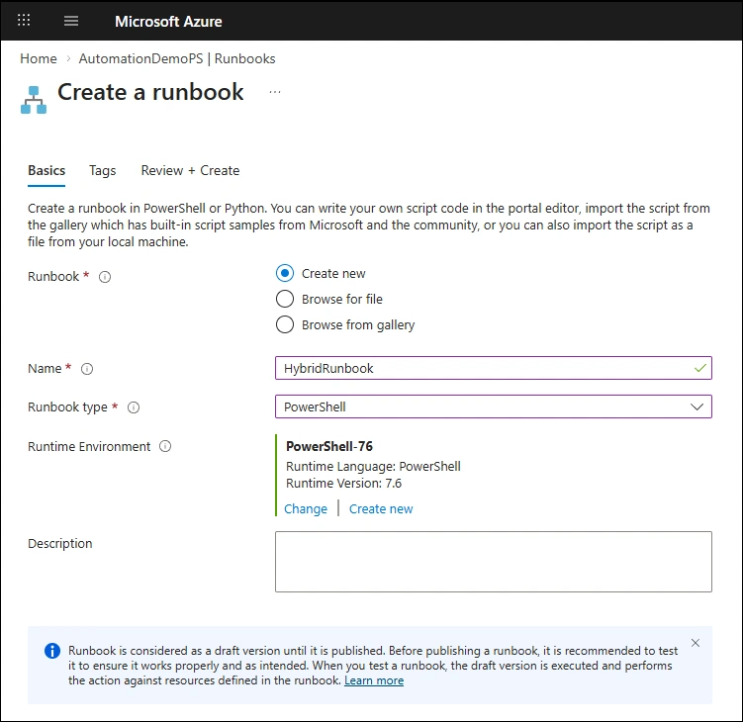Click Create new runtime environment link
Screen dimensions: 743x722
click(381, 509)
